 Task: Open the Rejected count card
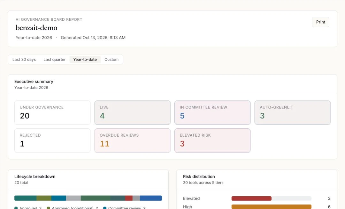coord(52,141)
